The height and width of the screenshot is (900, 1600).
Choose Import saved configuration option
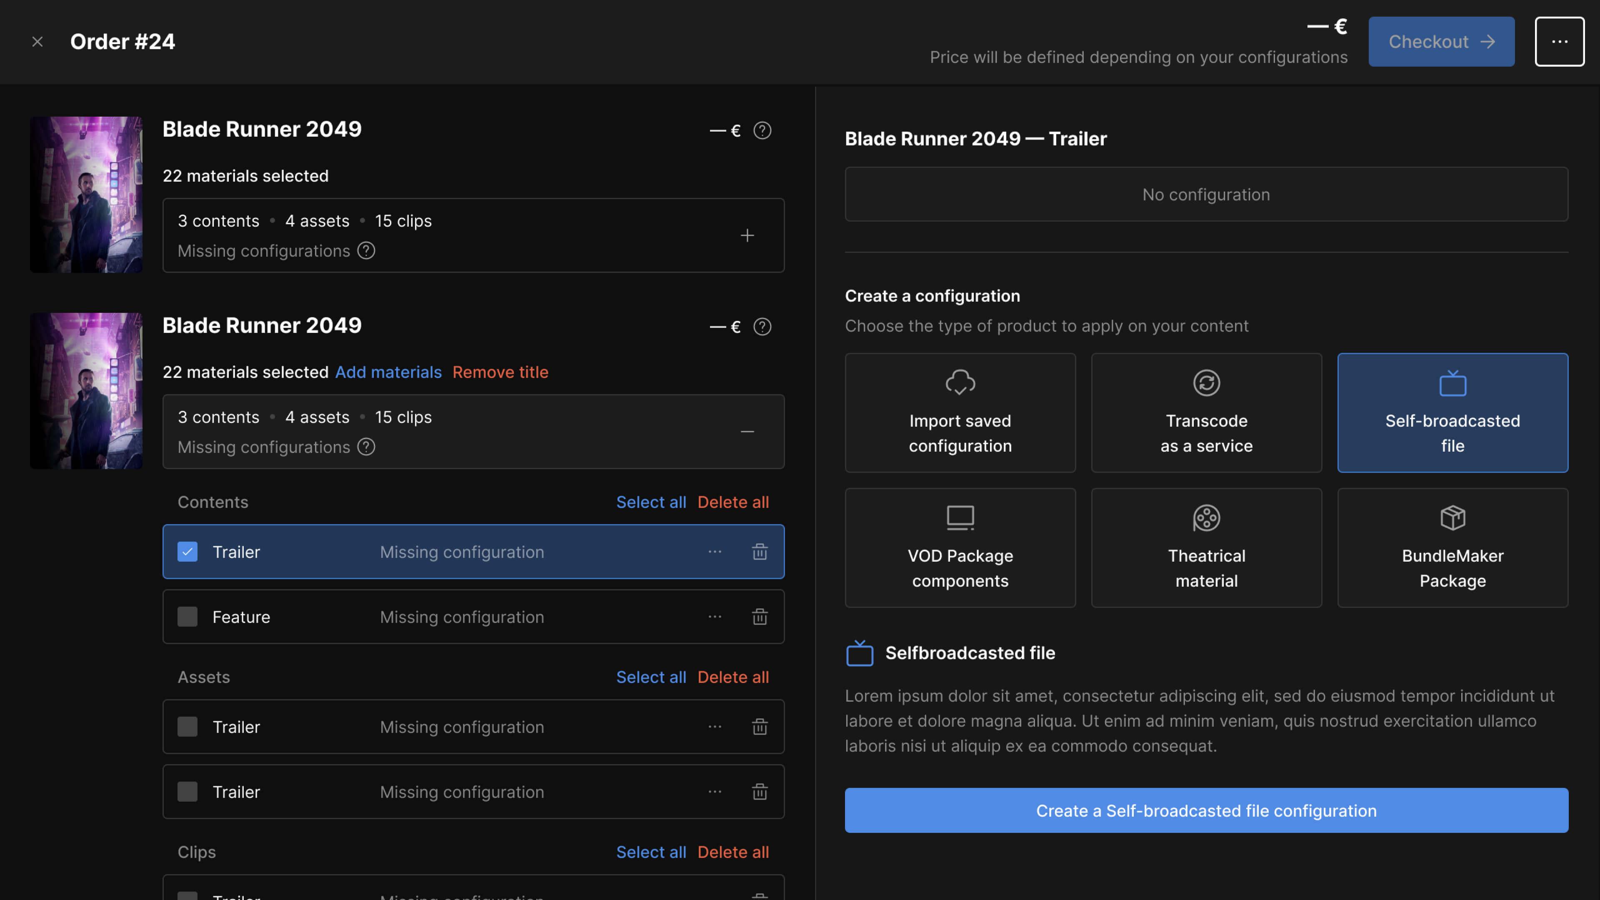tap(960, 413)
